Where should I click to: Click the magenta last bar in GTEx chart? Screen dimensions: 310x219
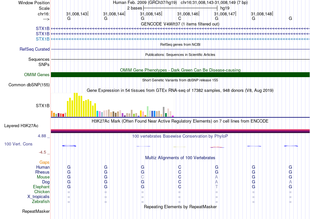tap(173, 116)
